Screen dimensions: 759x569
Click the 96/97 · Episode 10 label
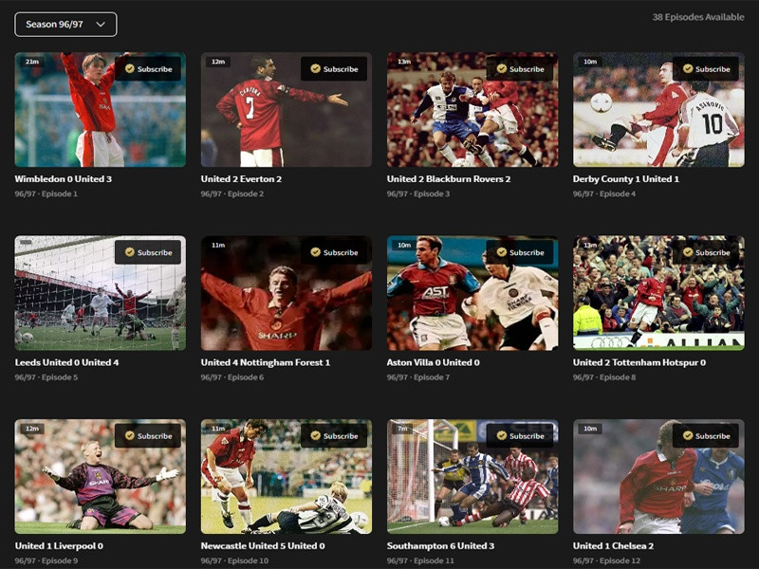coord(234,560)
